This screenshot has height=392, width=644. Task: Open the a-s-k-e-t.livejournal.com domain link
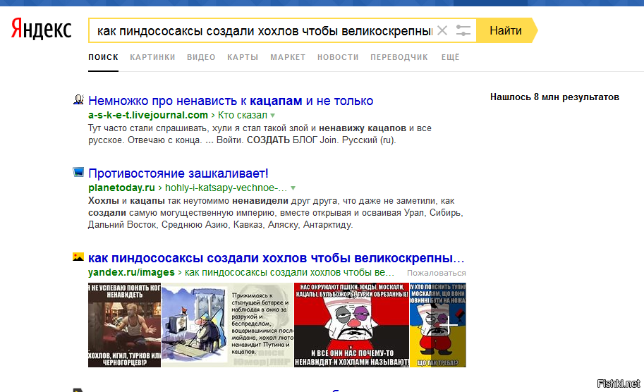pos(148,116)
